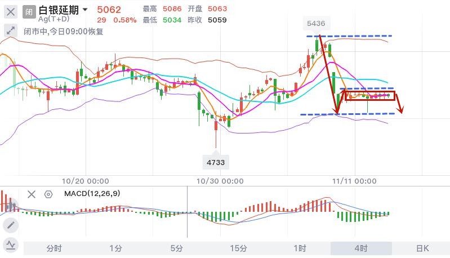Click the 11/11 00:00 time axis label
Screen dimensions: 450x258
click(x=354, y=181)
